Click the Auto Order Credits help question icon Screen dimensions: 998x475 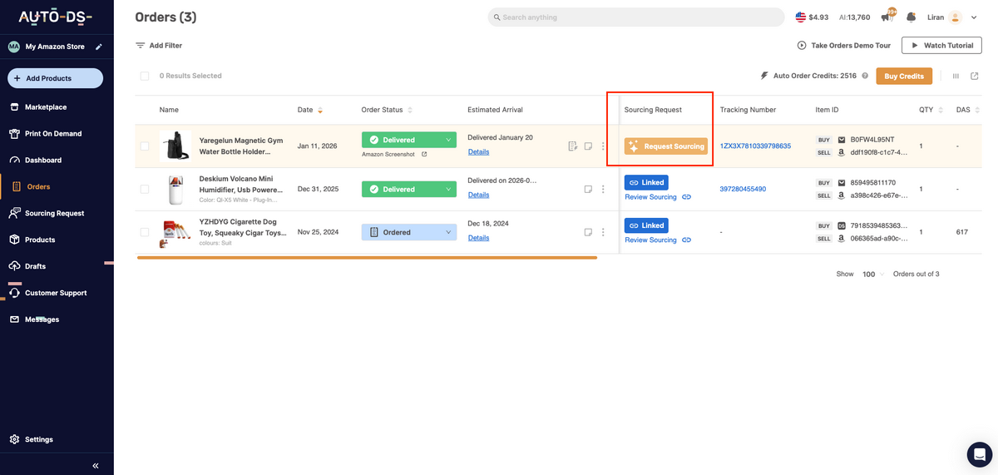tap(865, 76)
